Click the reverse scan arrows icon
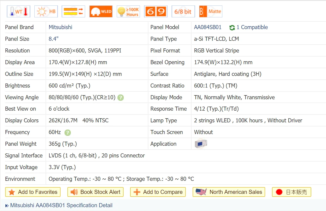 (73, 11)
